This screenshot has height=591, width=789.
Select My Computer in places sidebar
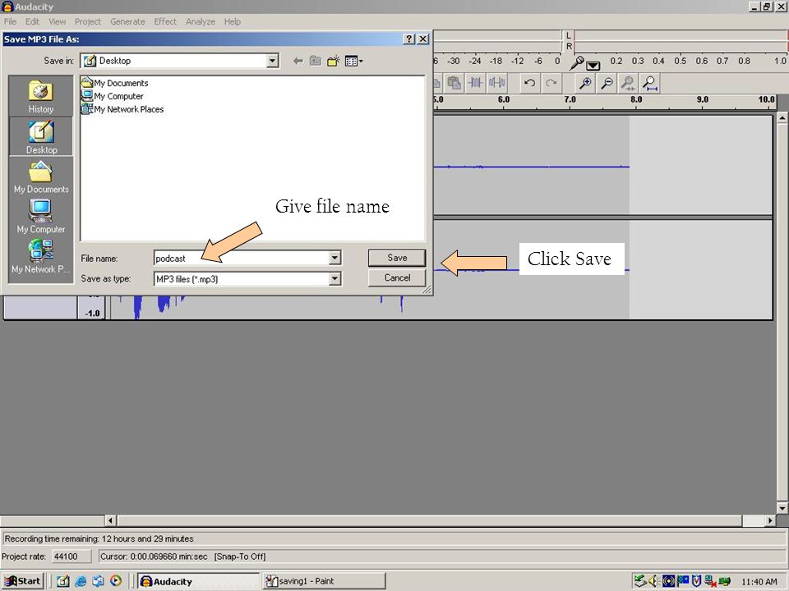point(41,217)
